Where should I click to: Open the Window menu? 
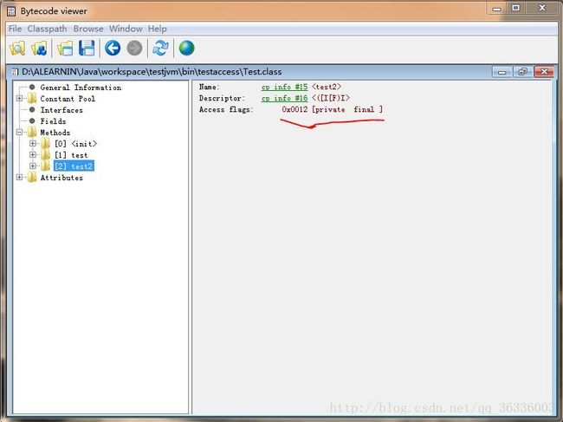coord(126,29)
